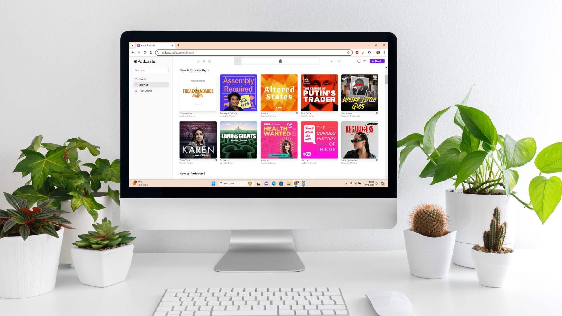Click the Altered States podcast cover
562x316 pixels.
(x=279, y=92)
